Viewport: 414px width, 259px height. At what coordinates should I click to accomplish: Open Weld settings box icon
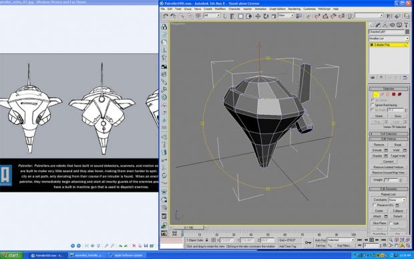[405, 150]
